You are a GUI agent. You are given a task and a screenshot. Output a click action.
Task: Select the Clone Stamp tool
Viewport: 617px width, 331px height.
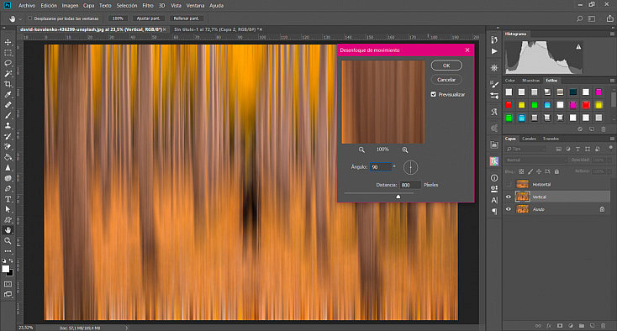pyautogui.click(x=8, y=126)
